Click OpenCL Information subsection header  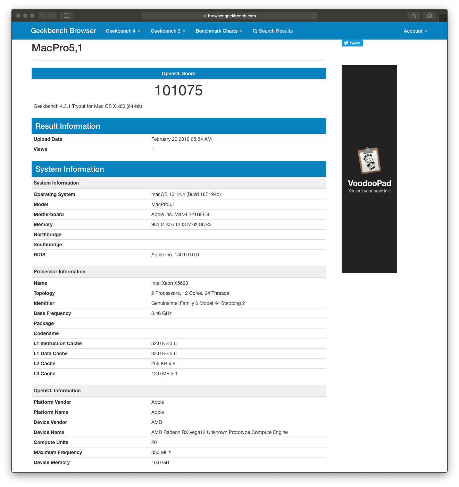pyautogui.click(x=179, y=391)
